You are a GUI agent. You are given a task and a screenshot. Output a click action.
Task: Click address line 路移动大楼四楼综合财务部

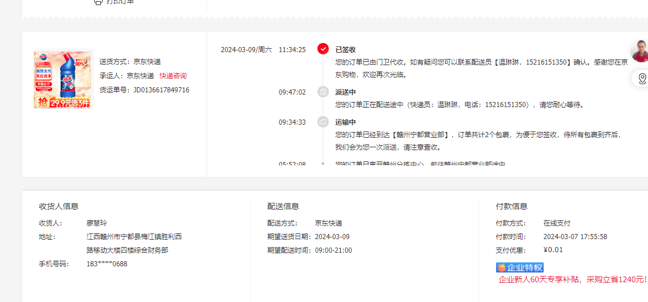(x=128, y=250)
